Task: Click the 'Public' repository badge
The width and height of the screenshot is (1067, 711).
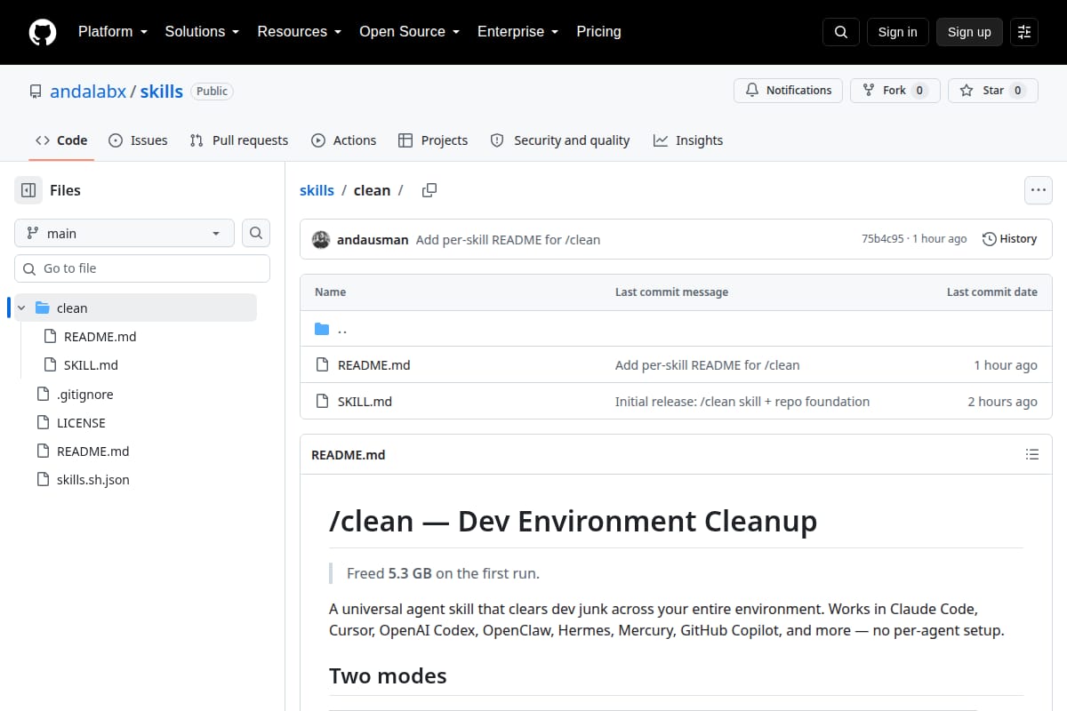Action: click(x=212, y=92)
